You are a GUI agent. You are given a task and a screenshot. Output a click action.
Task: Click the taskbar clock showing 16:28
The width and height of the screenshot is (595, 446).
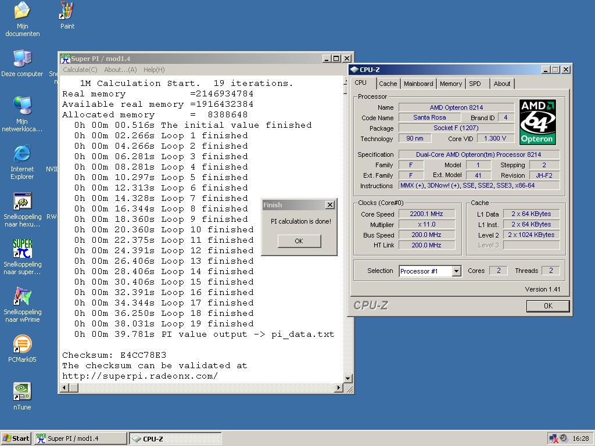[580, 438]
